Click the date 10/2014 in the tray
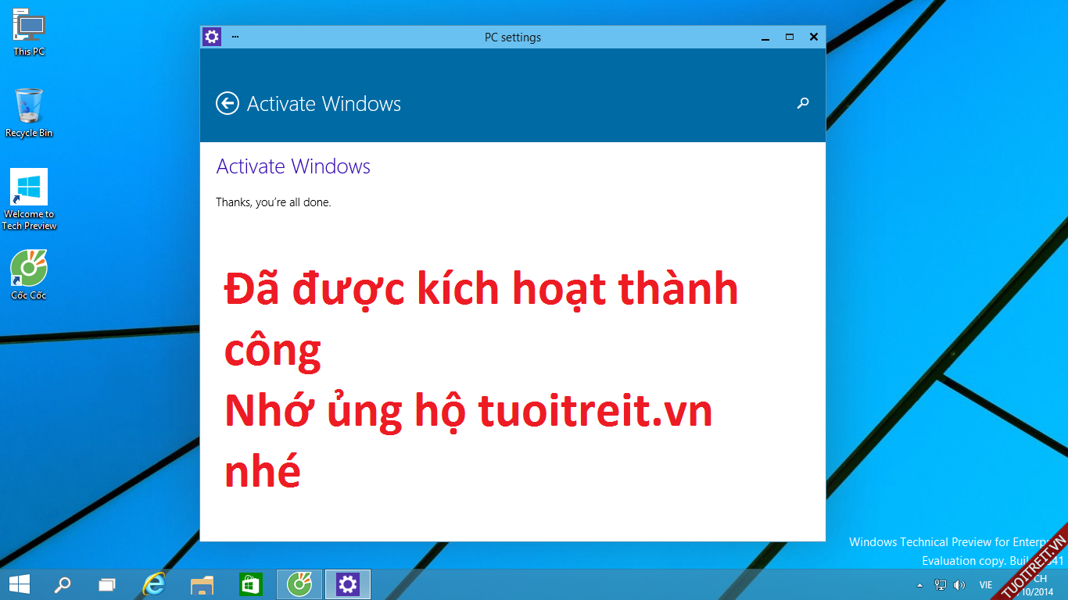The image size is (1068, 600). coord(1037,591)
